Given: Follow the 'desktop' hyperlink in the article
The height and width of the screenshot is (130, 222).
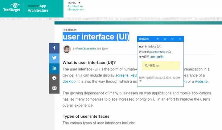Looking at the screenshot, I should coord(69,81).
